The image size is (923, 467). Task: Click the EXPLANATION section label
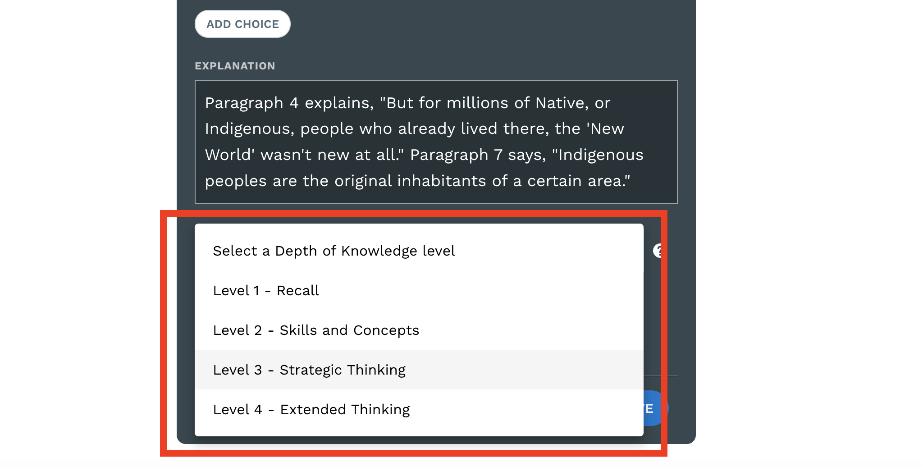point(235,66)
